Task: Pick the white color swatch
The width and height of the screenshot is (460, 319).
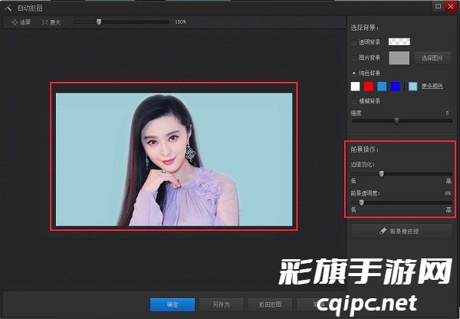Action: coord(356,87)
